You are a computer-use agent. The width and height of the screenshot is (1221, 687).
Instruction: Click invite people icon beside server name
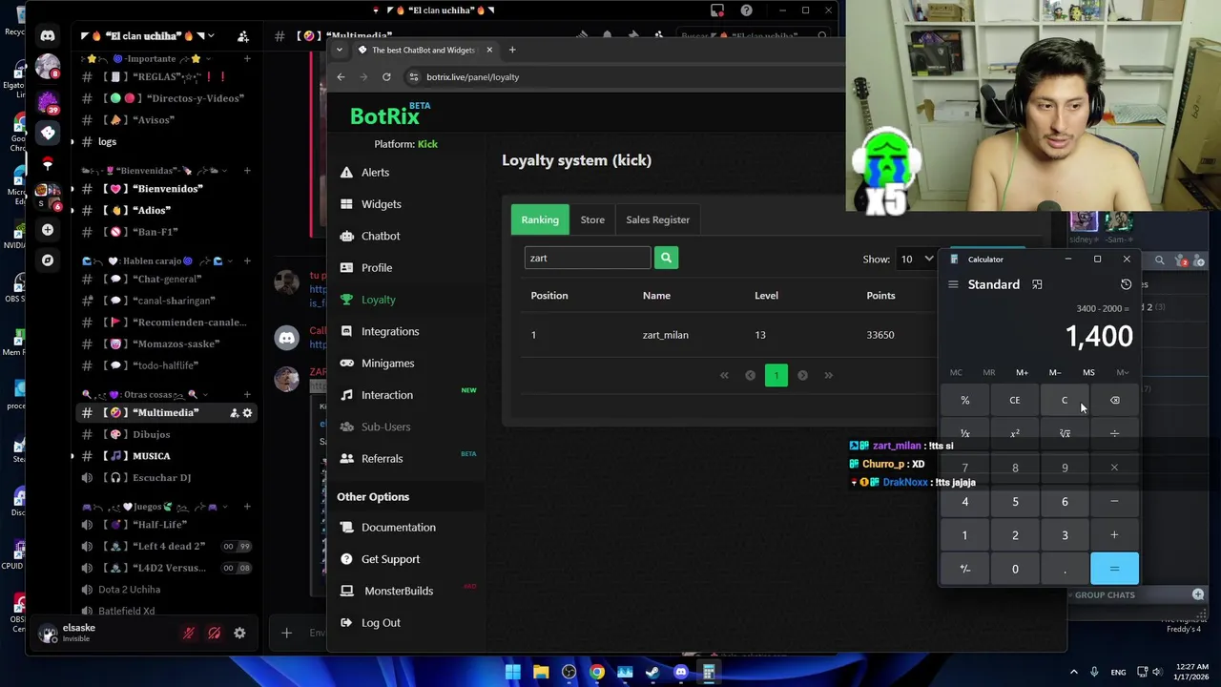[x=243, y=36]
